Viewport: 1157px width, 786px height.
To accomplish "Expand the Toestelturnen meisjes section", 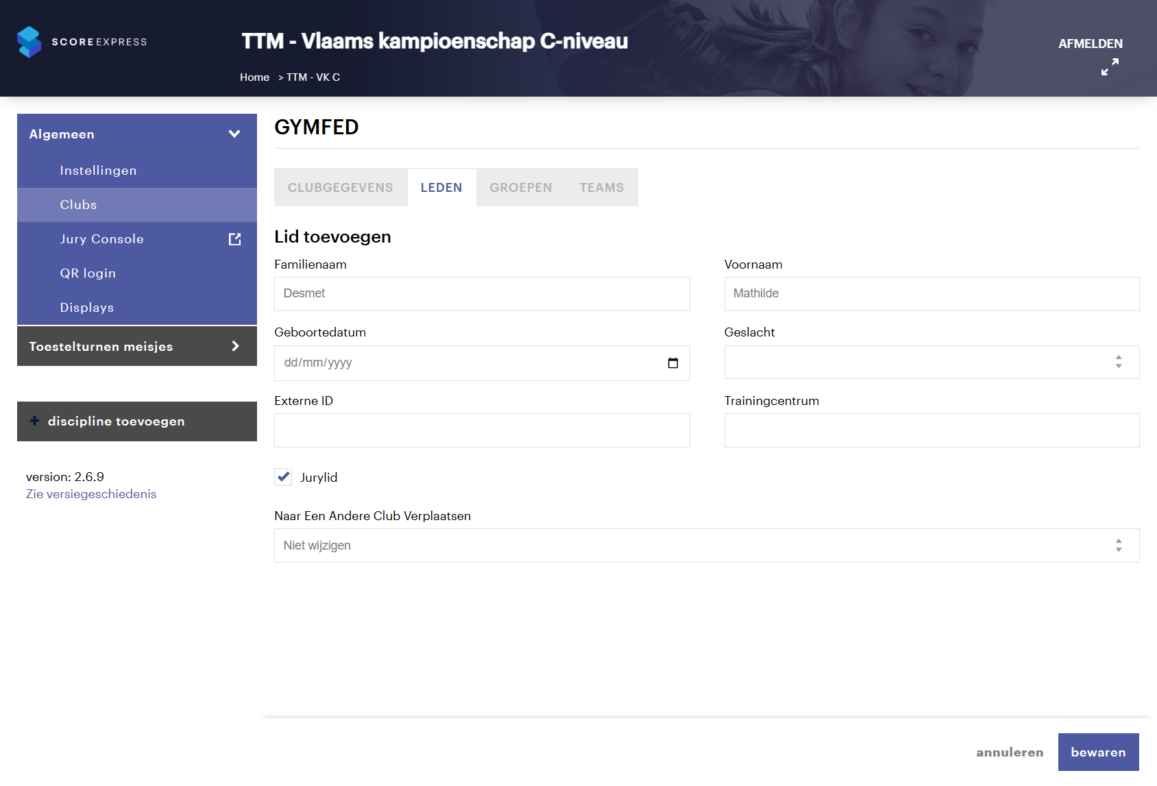I will pos(234,346).
